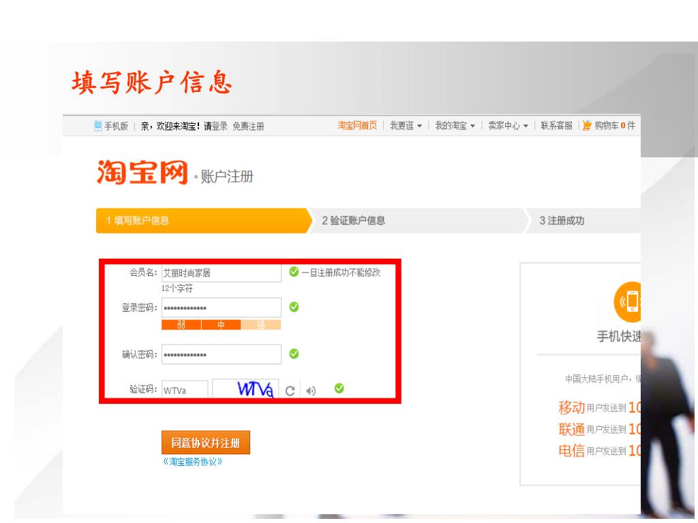The height and width of the screenshot is (523, 698).
Task: Click the WTVa captcha image
Action: click(245, 389)
